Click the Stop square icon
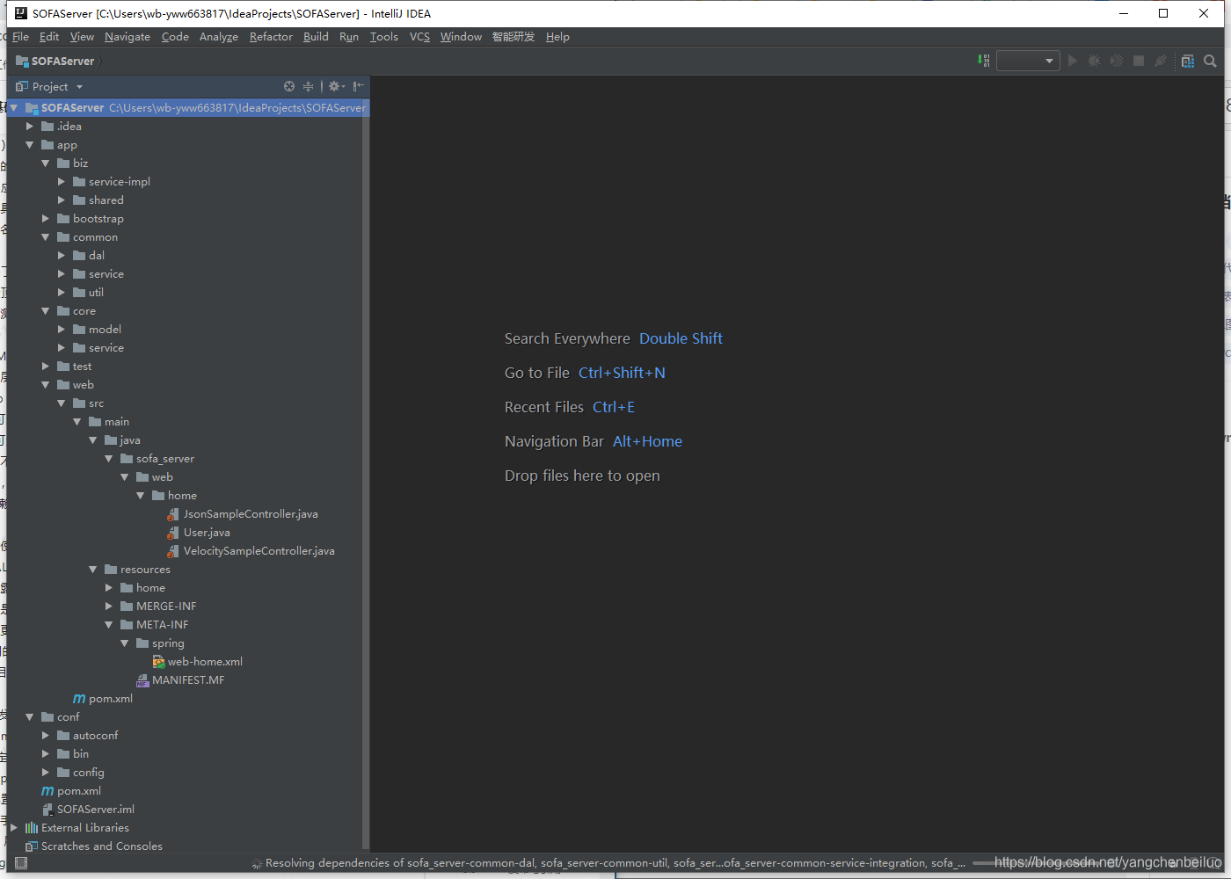 (x=1139, y=61)
